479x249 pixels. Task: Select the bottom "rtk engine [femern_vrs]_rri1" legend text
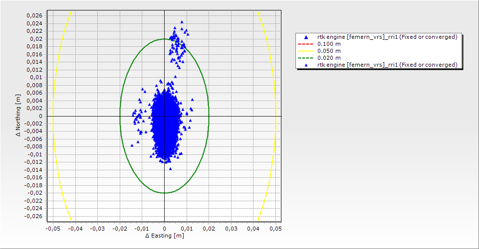(387, 65)
